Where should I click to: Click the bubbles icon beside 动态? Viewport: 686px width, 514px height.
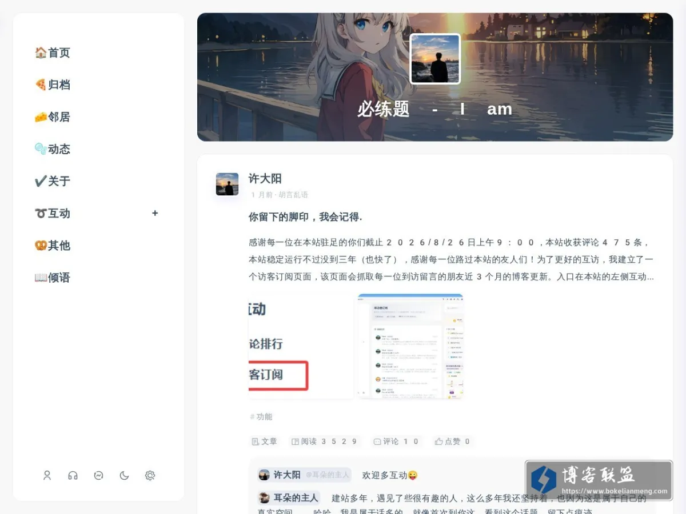41,149
